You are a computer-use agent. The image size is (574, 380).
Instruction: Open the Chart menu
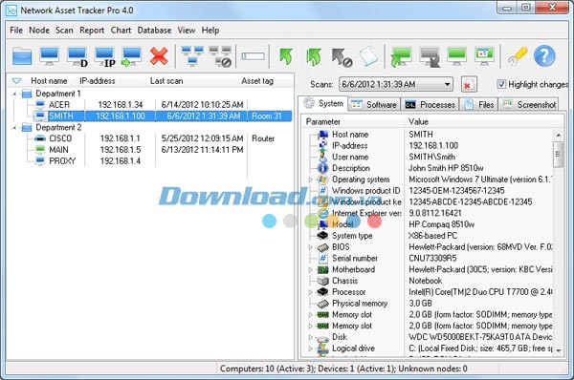point(121,31)
